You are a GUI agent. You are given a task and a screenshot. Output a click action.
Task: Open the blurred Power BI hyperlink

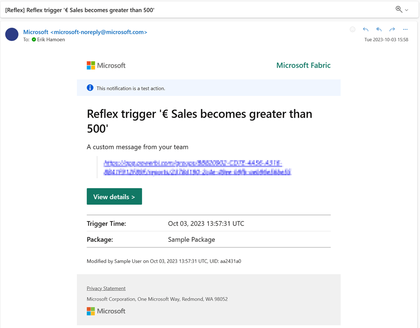point(197,168)
